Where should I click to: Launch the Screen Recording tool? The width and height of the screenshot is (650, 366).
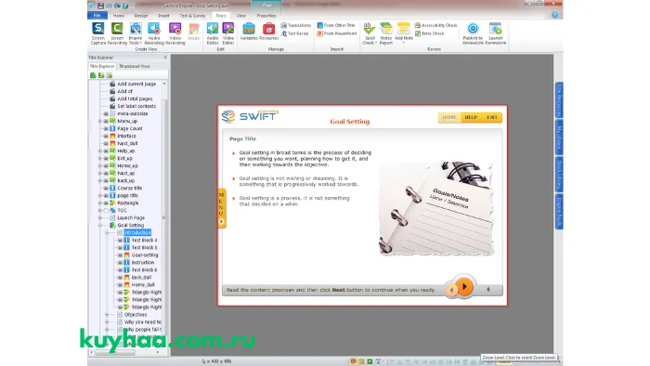click(x=117, y=33)
